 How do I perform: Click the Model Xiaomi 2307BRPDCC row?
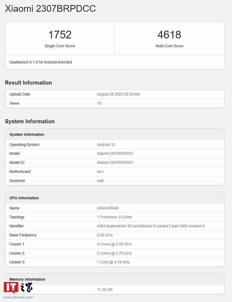(114, 153)
